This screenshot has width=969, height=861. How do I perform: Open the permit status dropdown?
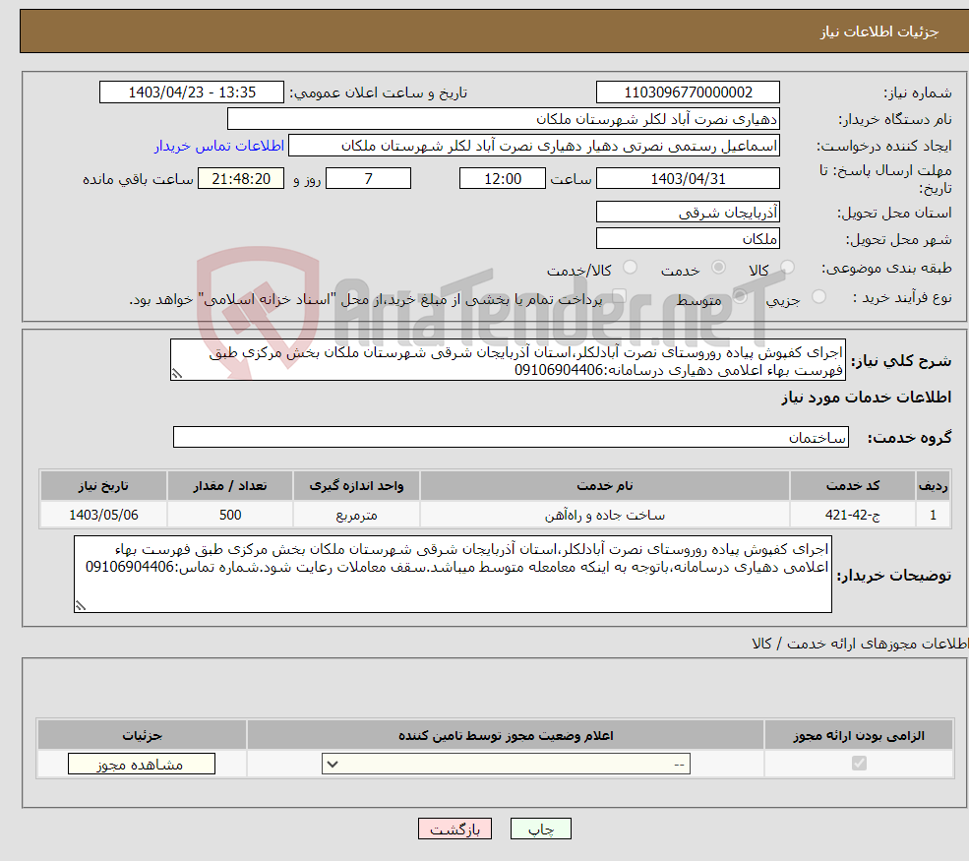[x=506, y=764]
